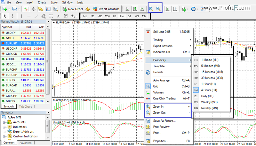Expand Accounts node in Navigator
This screenshot has height=146, width=256.
click(x=4, y=122)
